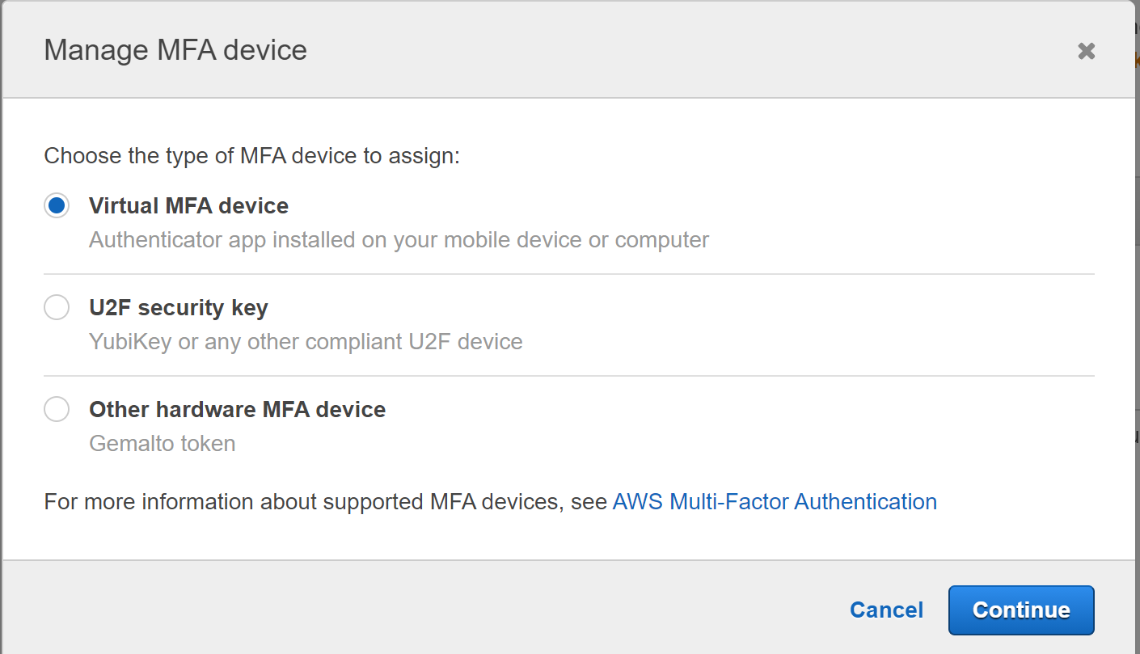Viewport: 1140px width, 654px height.
Task: Click the Authenticator app description text
Action: tap(399, 240)
